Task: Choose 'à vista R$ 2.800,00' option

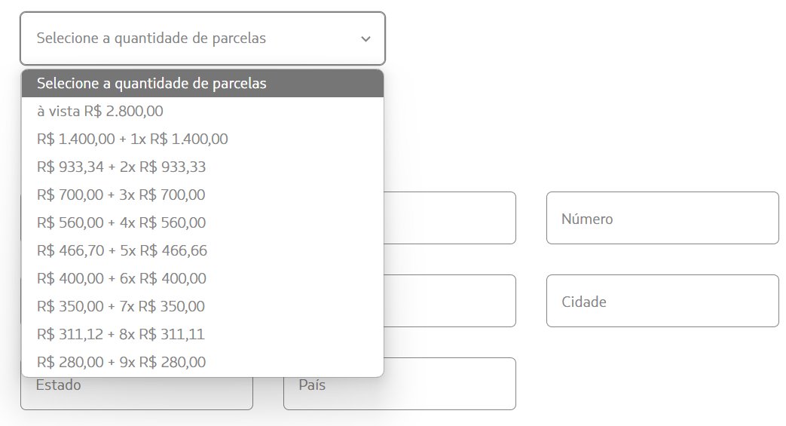Action: tap(203, 111)
